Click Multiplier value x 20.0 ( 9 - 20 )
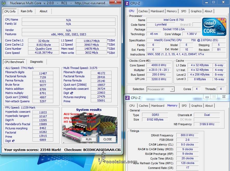This screenshot has height=171, width=230. point(159,70)
